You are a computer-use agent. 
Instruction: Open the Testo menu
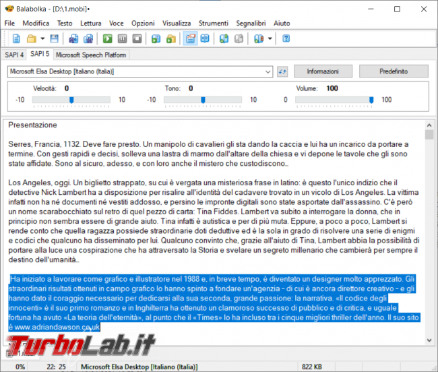pos(65,23)
